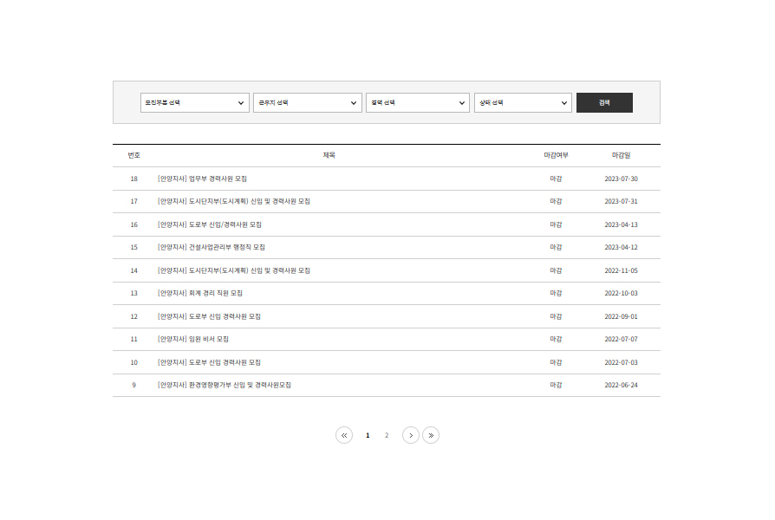Click 마감 status in row 13
Viewport: 775px width, 520px height.
click(556, 293)
